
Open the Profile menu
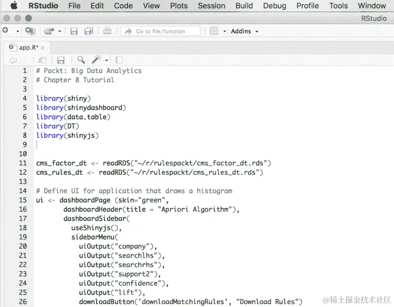[308, 6]
